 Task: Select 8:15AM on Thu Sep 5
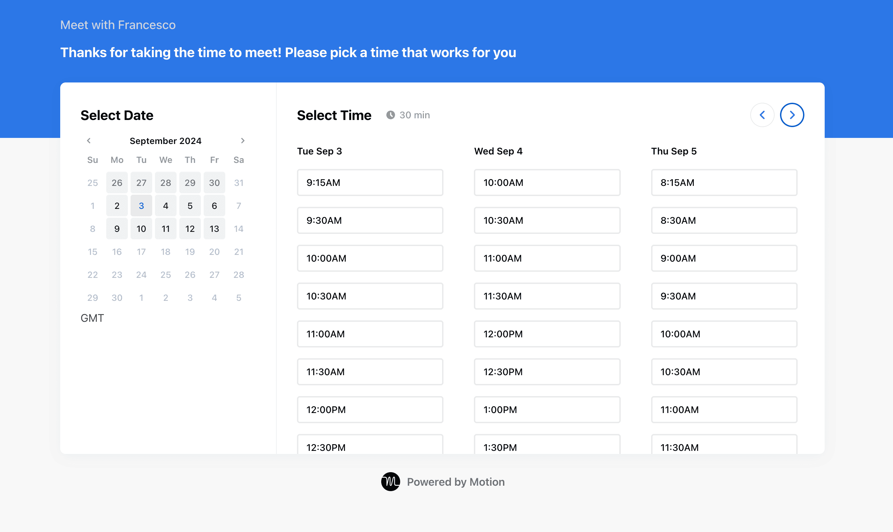724,183
